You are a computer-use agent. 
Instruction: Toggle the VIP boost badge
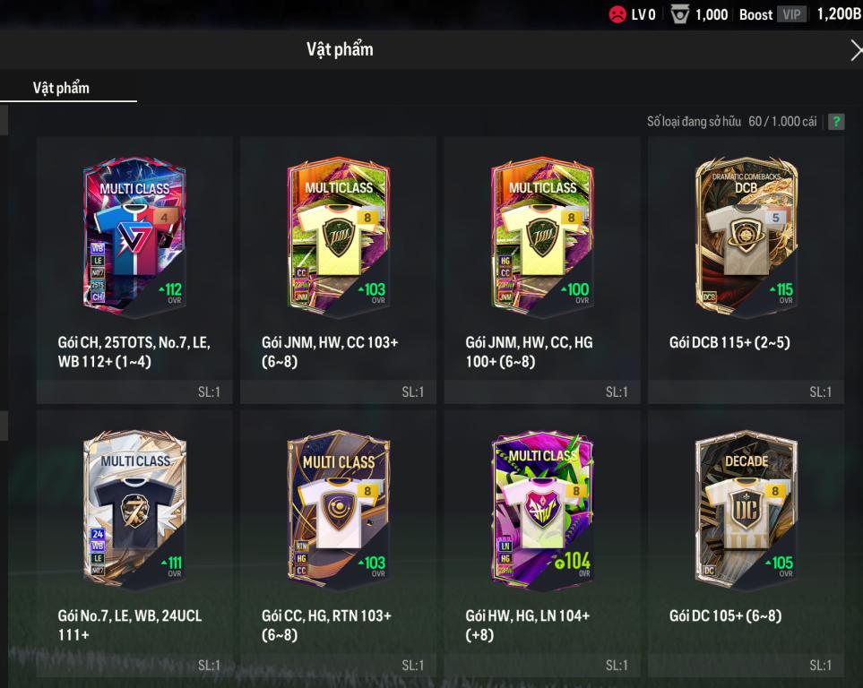(x=791, y=14)
